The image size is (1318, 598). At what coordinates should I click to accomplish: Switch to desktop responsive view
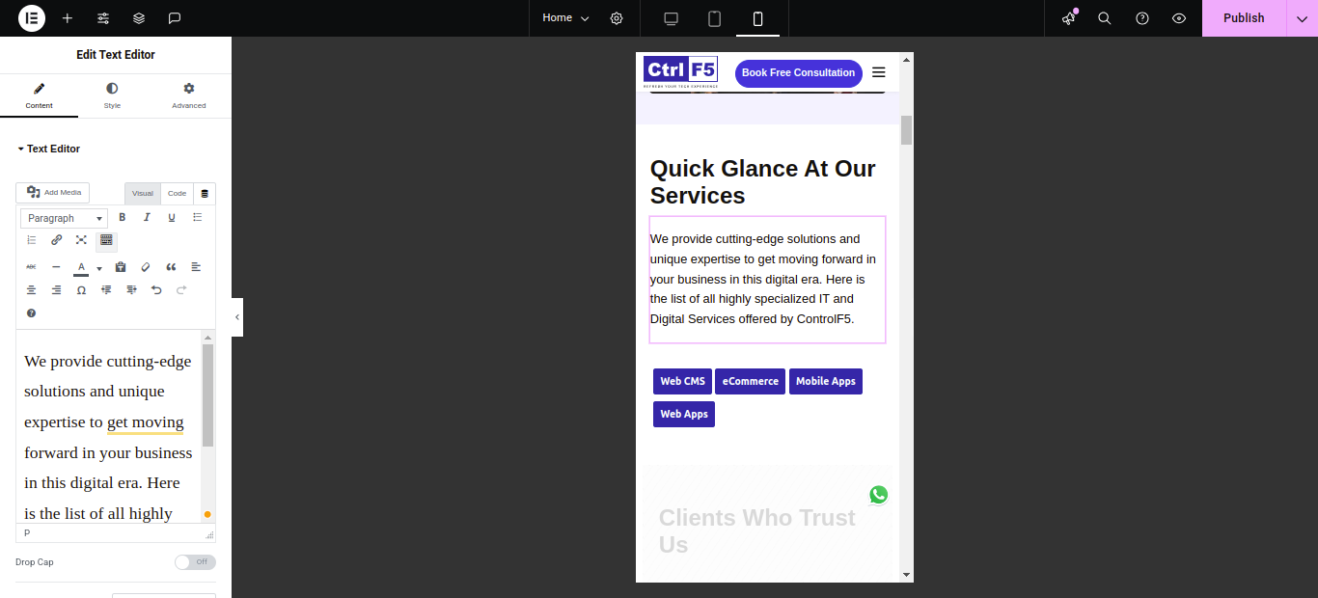click(672, 18)
